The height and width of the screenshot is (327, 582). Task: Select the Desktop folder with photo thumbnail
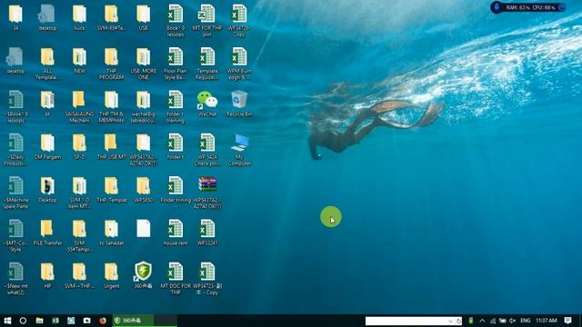[x=47, y=190]
